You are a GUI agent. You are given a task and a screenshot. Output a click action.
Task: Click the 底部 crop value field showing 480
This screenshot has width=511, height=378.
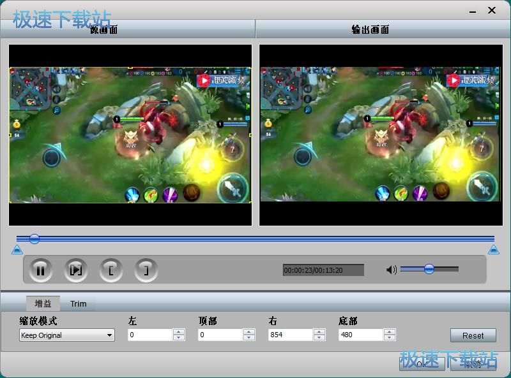tap(361, 335)
